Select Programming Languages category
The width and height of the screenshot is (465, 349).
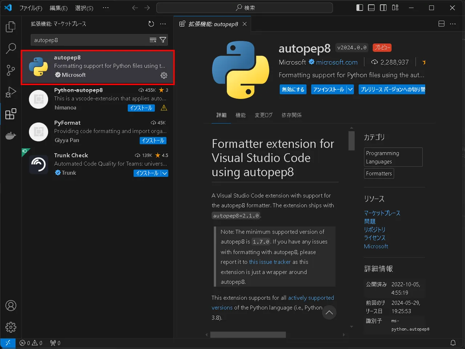[393, 157]
